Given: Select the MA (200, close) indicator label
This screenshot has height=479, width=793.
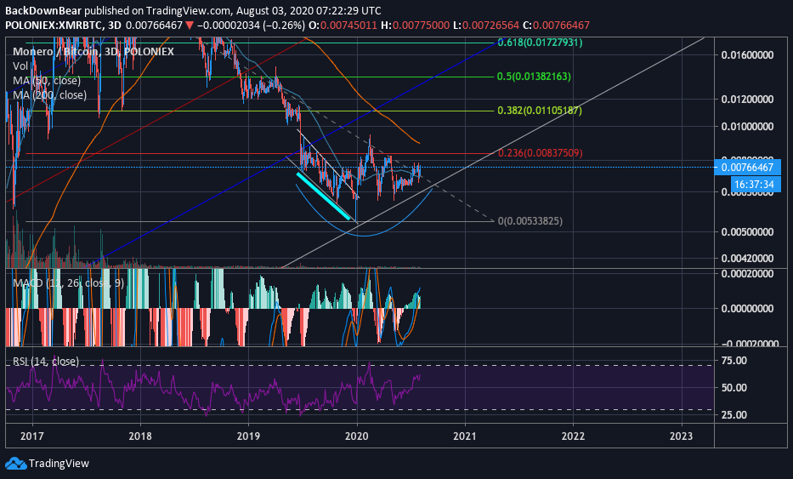Looking at the screenshot, I should point(49,95).
